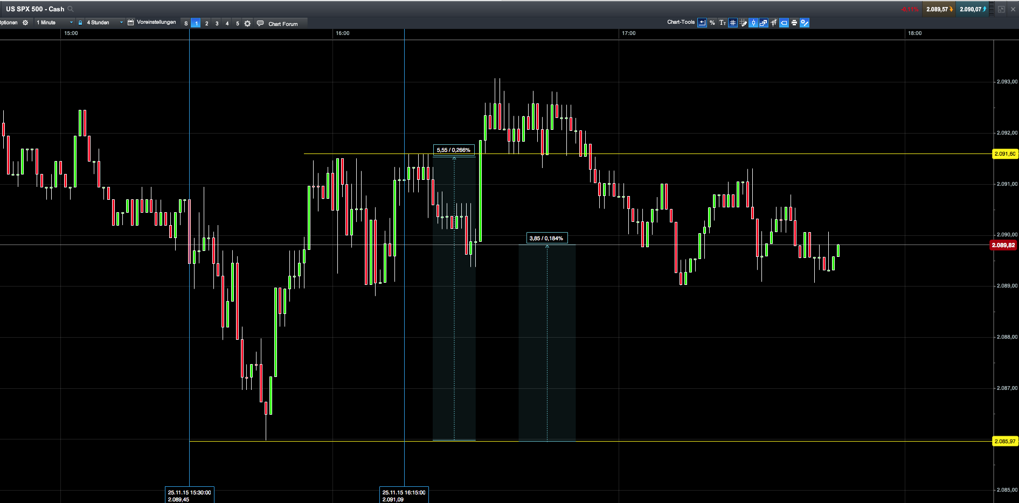Screen dimensions: 1019x503
Task: Open the calendar icon next to Voreinstellungen
Action: (x=130, y=23)
